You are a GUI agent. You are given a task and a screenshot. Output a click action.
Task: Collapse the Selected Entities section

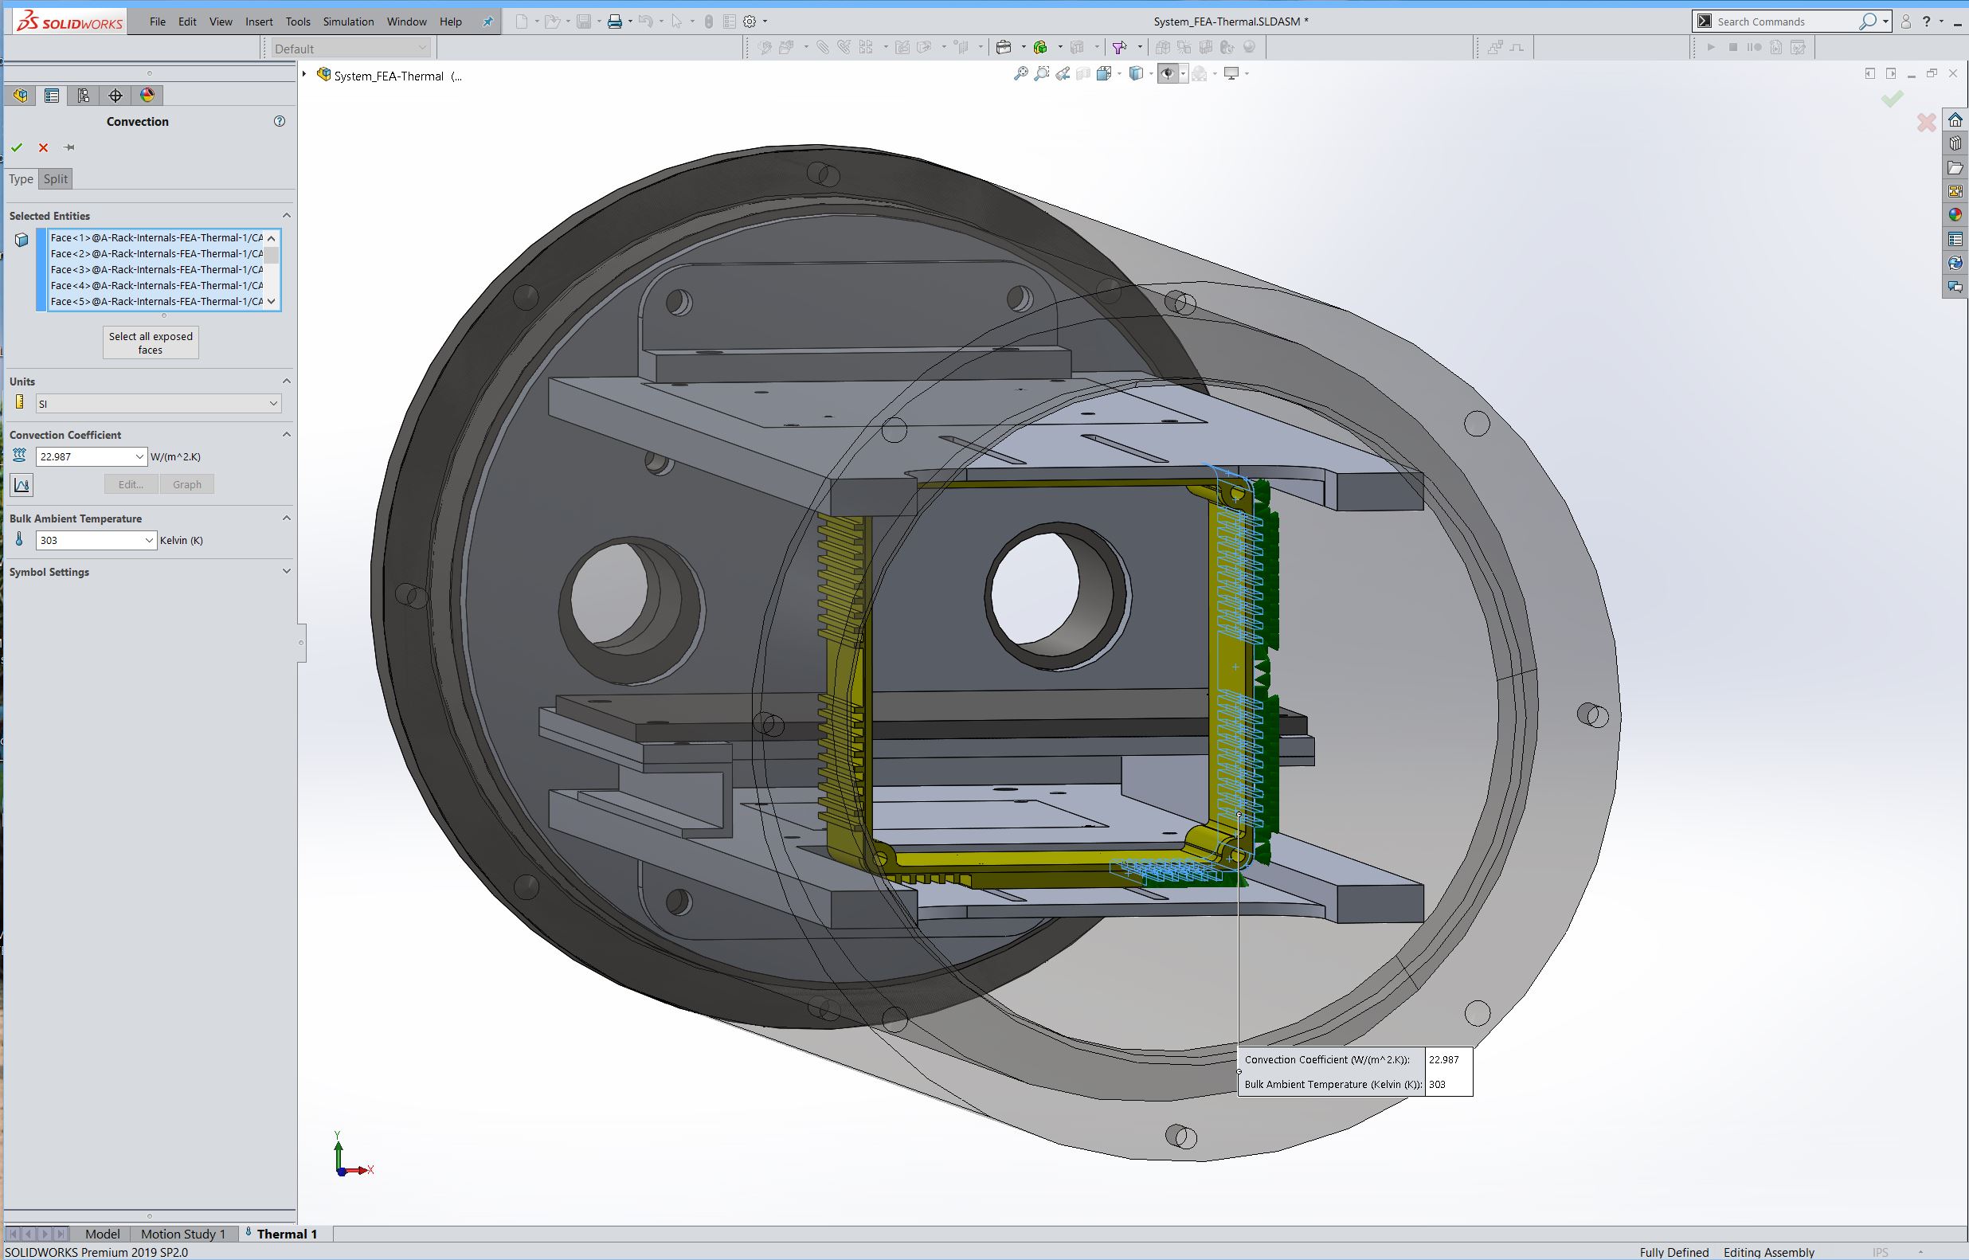point(286,215)
